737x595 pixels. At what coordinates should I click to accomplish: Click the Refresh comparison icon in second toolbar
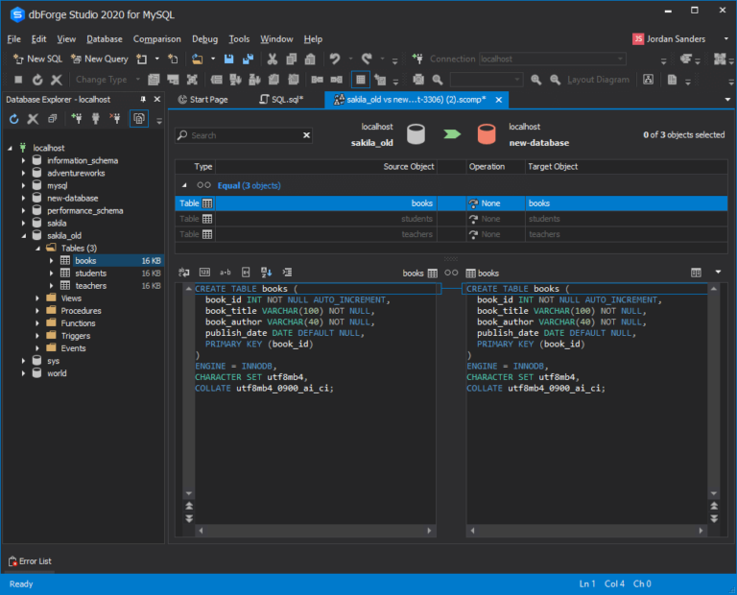pyautogui.click(x=37, y=80)
